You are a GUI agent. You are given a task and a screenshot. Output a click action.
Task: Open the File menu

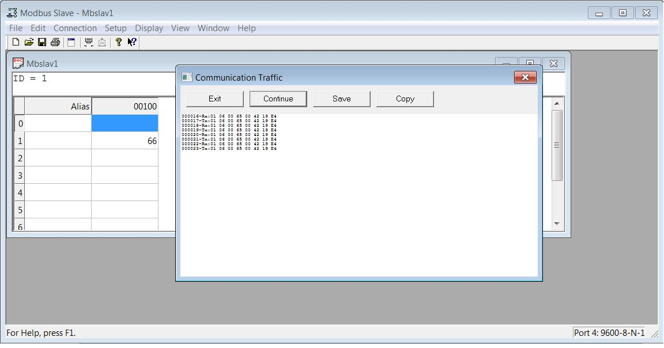[x=16, y=28]
